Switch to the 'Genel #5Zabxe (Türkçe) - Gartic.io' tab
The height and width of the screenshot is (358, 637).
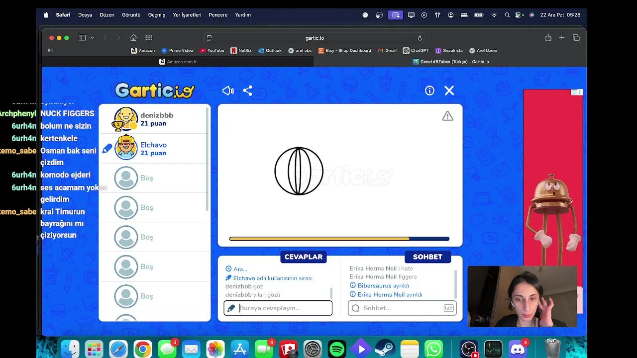point(451,62)
